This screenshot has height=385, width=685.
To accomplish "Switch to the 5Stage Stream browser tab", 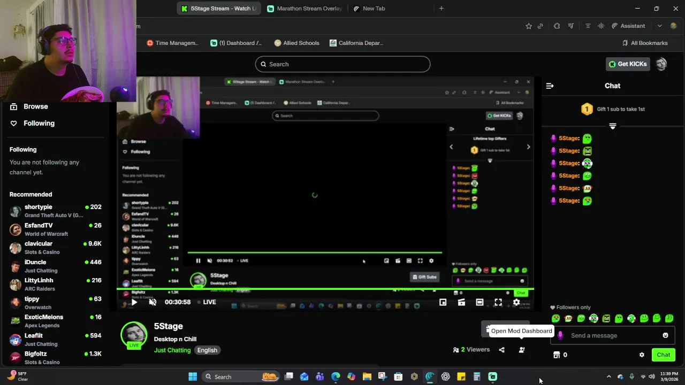I will point(218,9).
